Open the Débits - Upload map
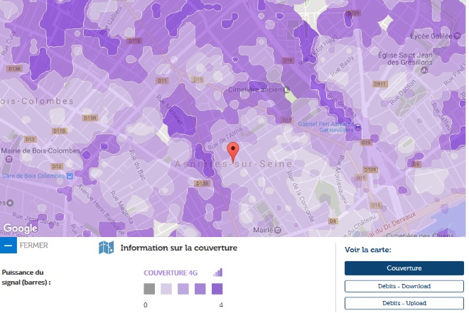The height and width of the screenshot is (313, 469). (x=404, y=303)
